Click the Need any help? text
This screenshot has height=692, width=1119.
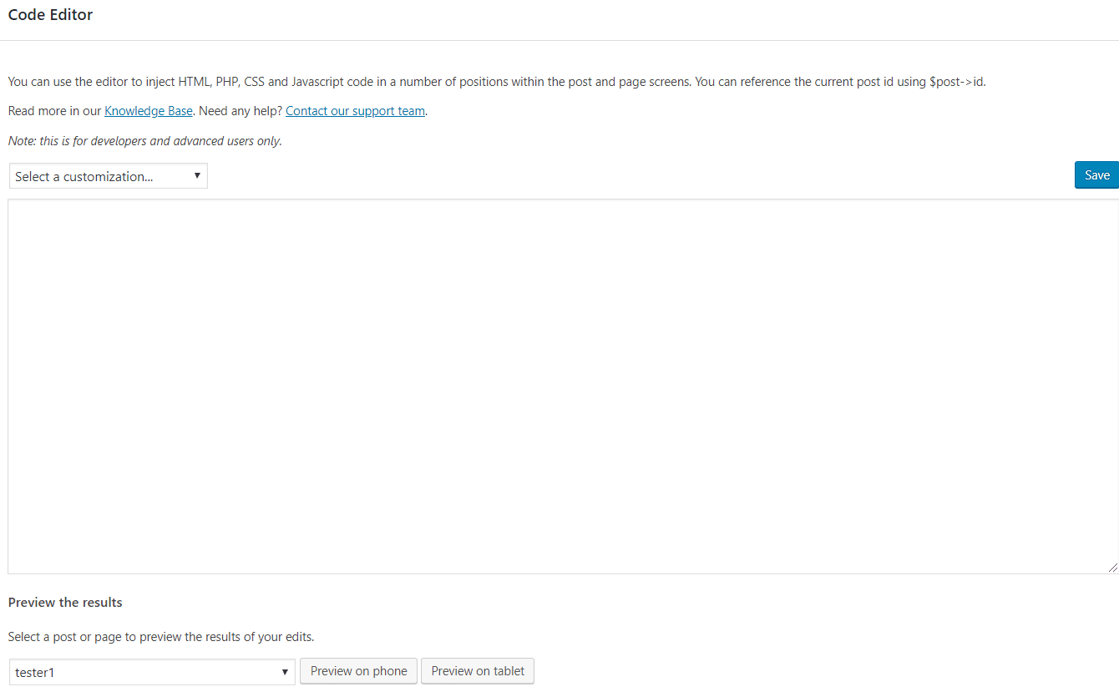(241, 111)
